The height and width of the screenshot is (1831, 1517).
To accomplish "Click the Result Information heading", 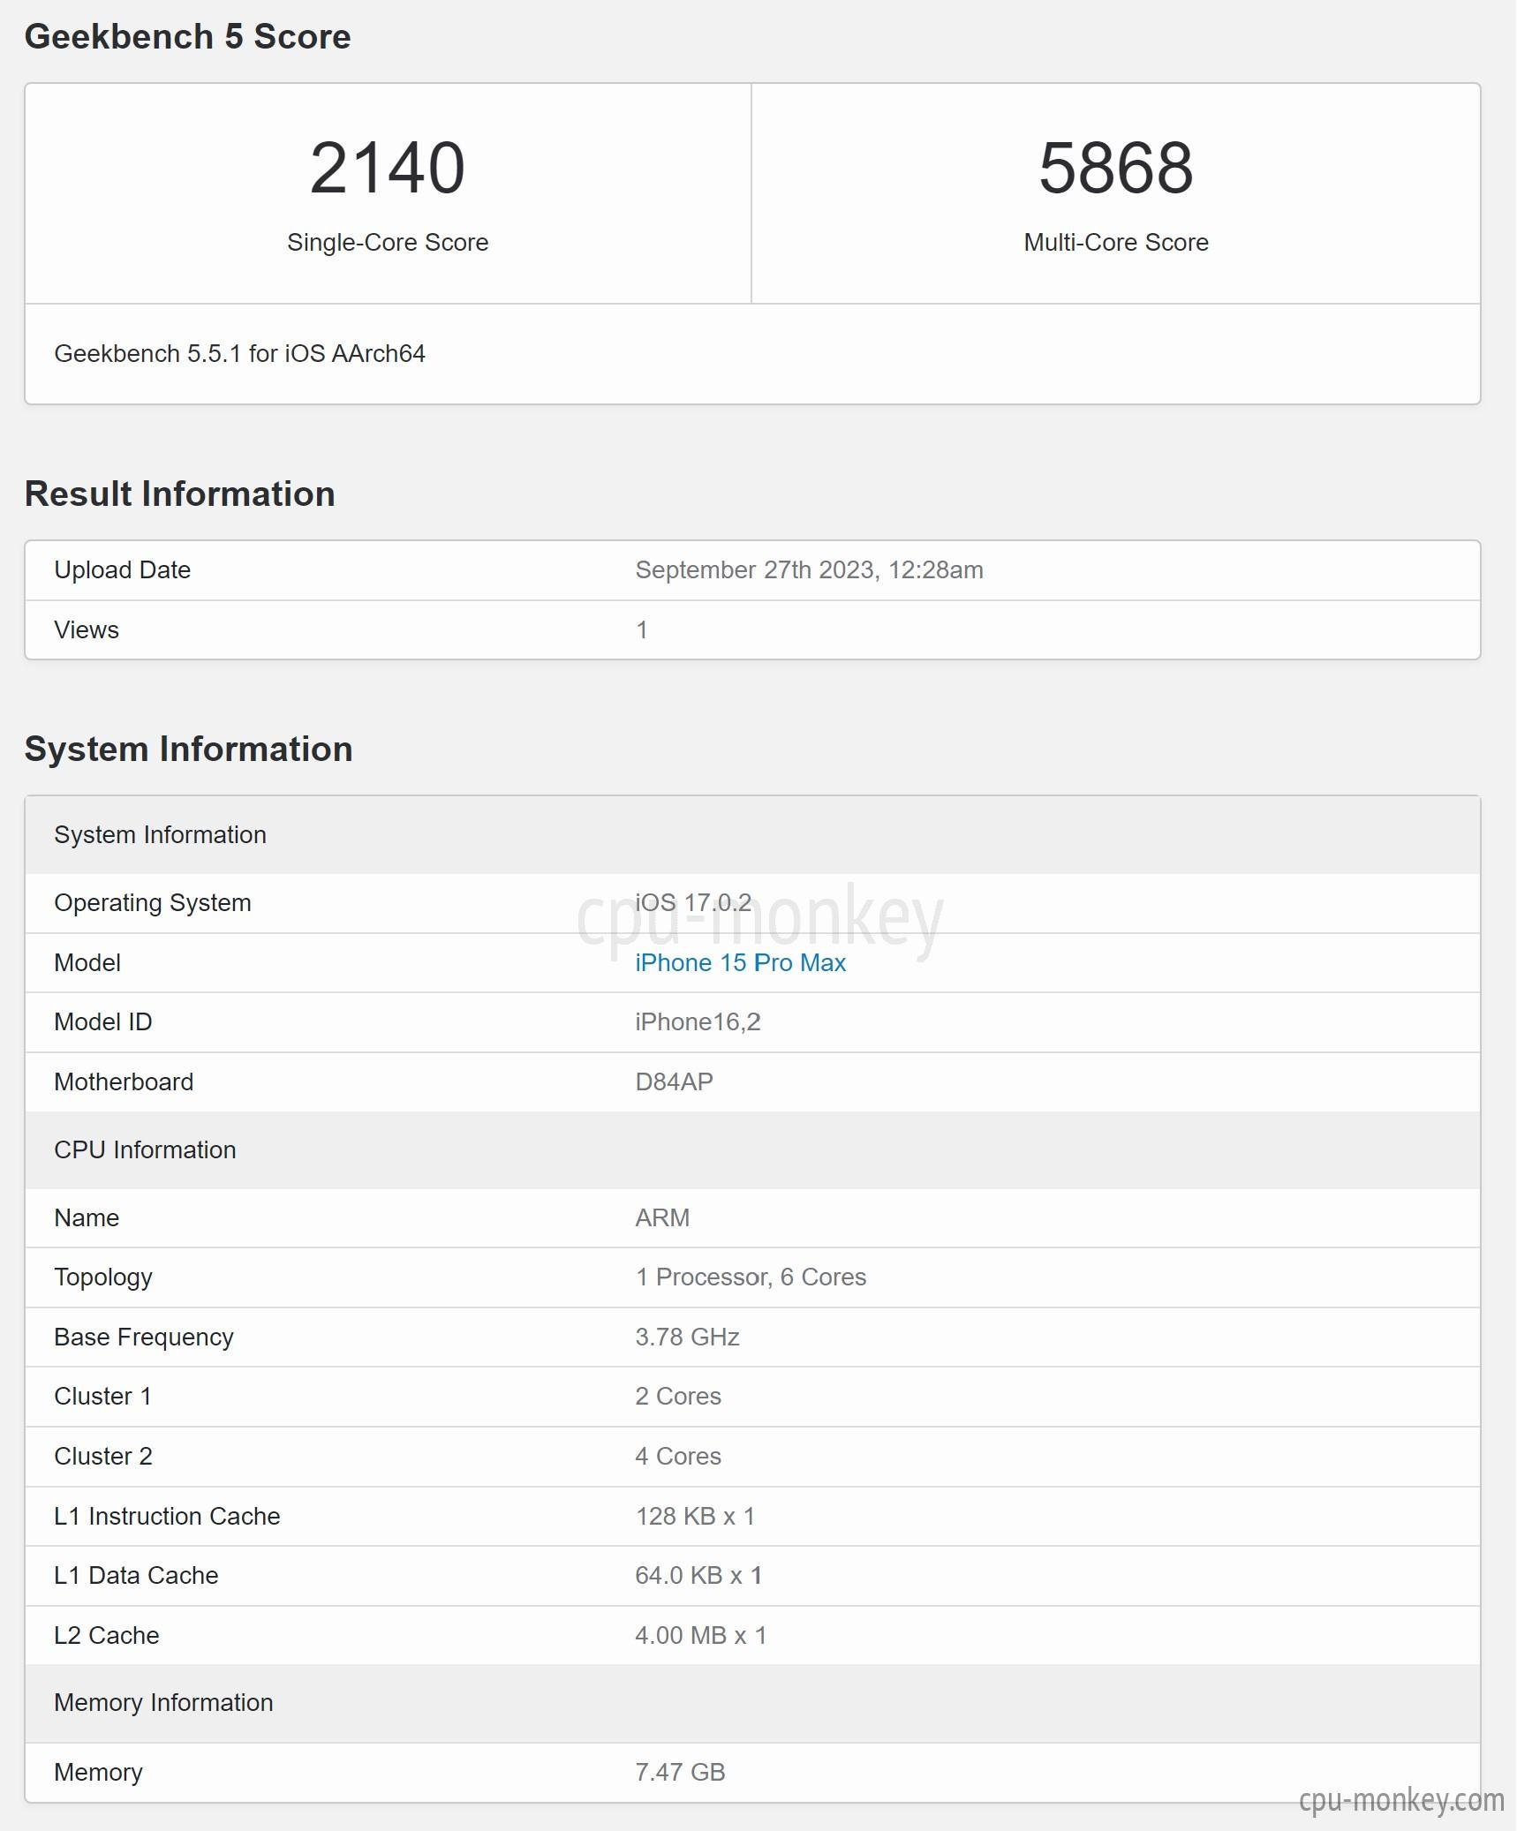I will 179,494.
